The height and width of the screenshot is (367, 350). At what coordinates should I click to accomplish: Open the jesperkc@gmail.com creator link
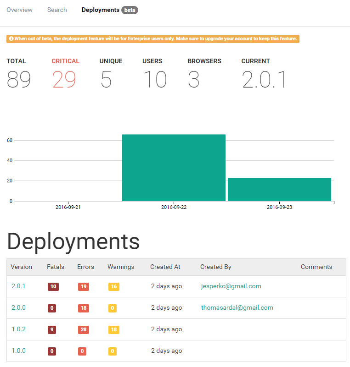(231, 286)
